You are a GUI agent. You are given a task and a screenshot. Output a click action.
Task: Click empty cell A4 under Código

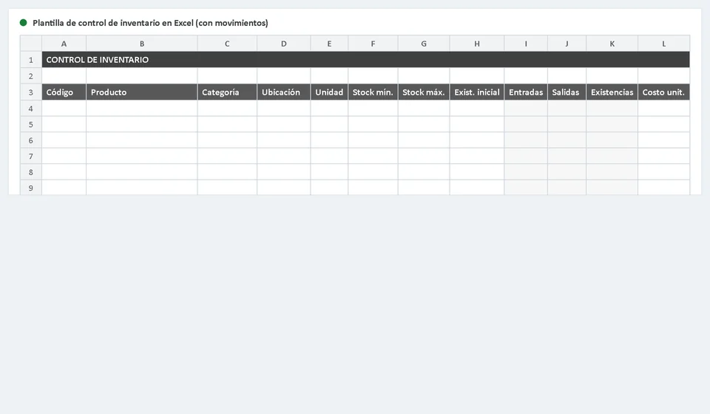[64, 109]
